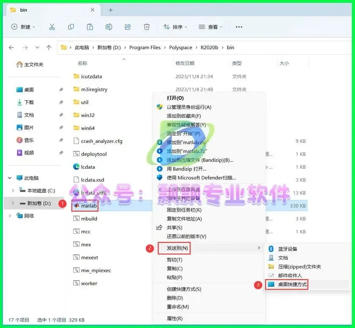Viewport: 355px width, 328px height.
Task: Sort by 大小 column header
Action: pos(284,63)
